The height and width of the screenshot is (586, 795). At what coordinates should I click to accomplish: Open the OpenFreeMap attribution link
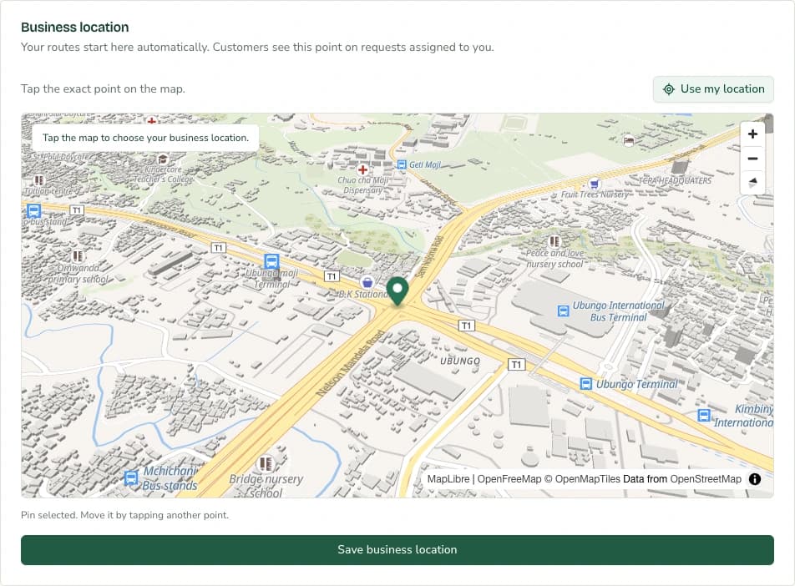509,479
